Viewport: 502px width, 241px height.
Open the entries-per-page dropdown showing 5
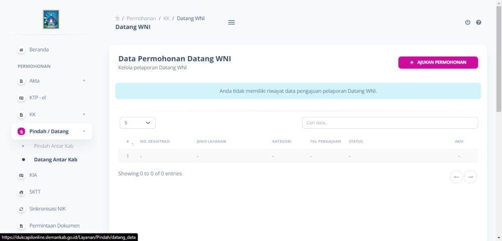(138, 123)
